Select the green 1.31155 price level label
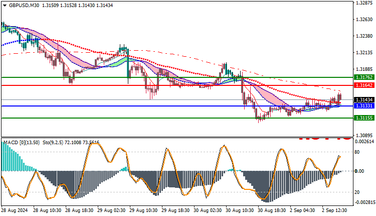Viewport: 376px width, 216px height. [x=364, y=118]
